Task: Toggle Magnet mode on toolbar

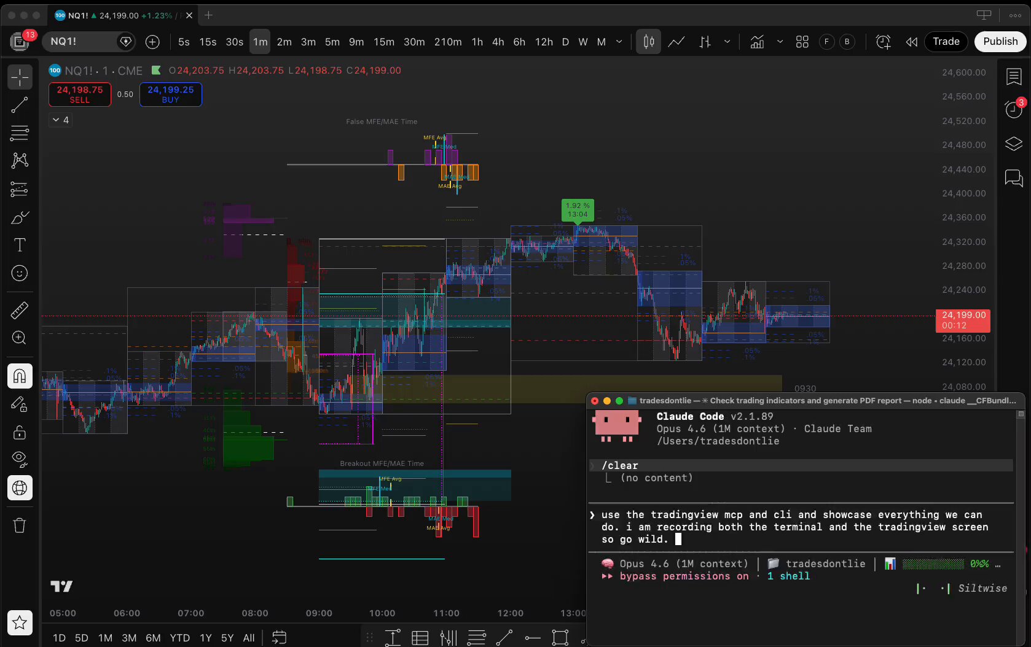Action: pyautogui.click(x=20, y=376)
